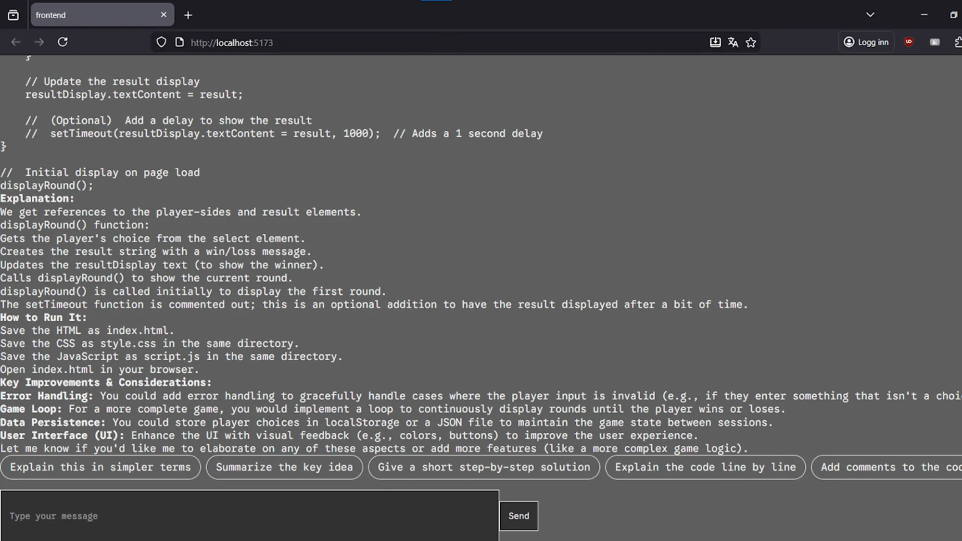
Task: Click the "Type your message" text box
Action: [249, 516]
